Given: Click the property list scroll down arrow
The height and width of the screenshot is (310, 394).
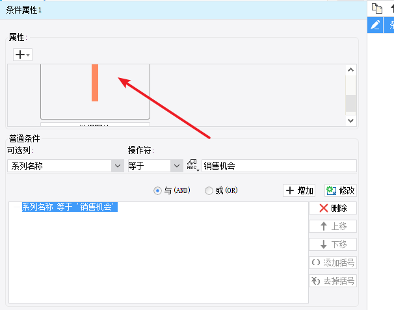Looking at the screenshot, I should tap(351, 121).
